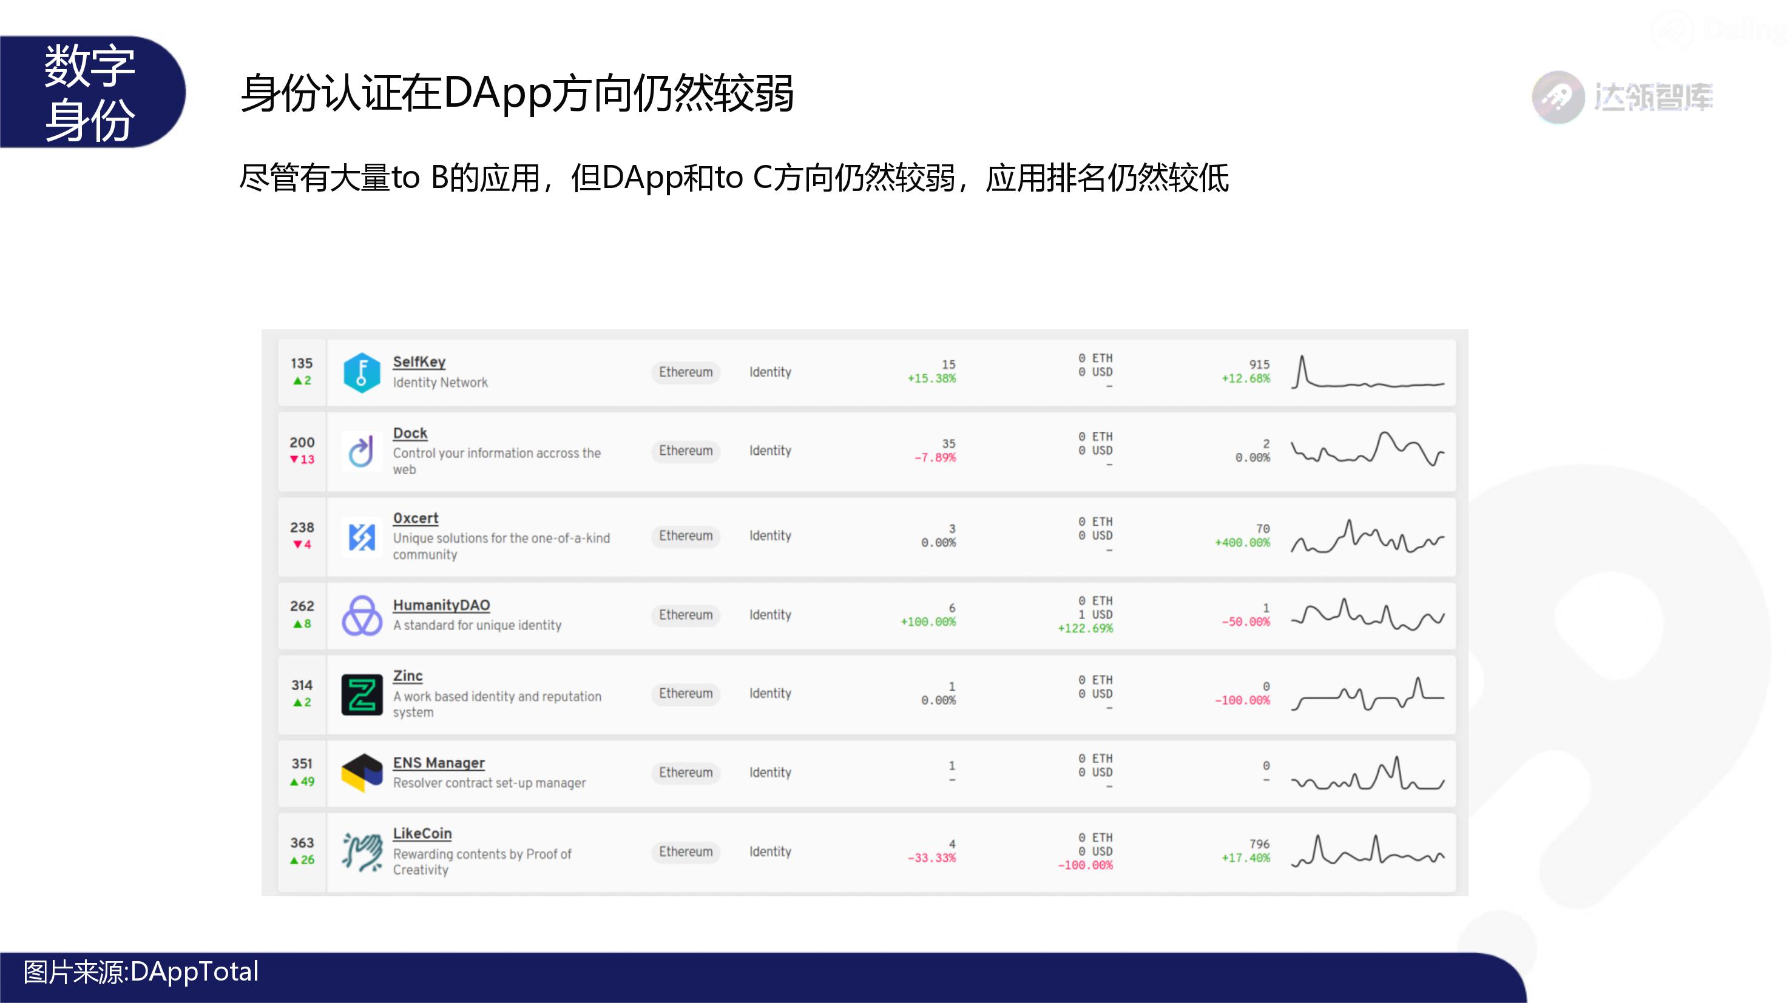Image resolution: width=1792 pixels, height=1003 pixels.
Task: Click the rank-down arrow showing 13
Action: coord(302,460)
